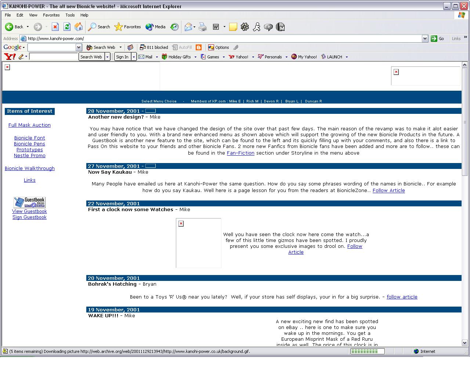Open the View menu
This screenshot has height=376, width=470.
[x=33, y=15]
